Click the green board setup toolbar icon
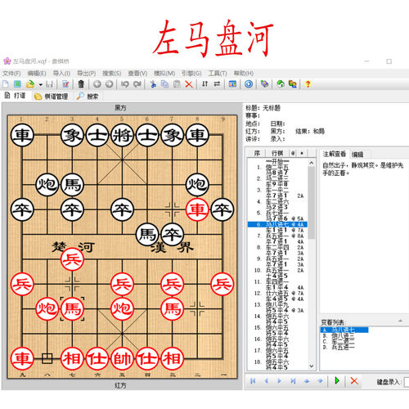This screenshot has height=409, width=409. (x=17, y=84)
